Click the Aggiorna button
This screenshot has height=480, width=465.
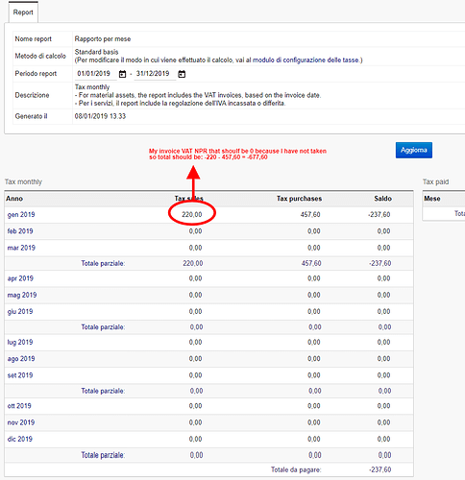414,150
